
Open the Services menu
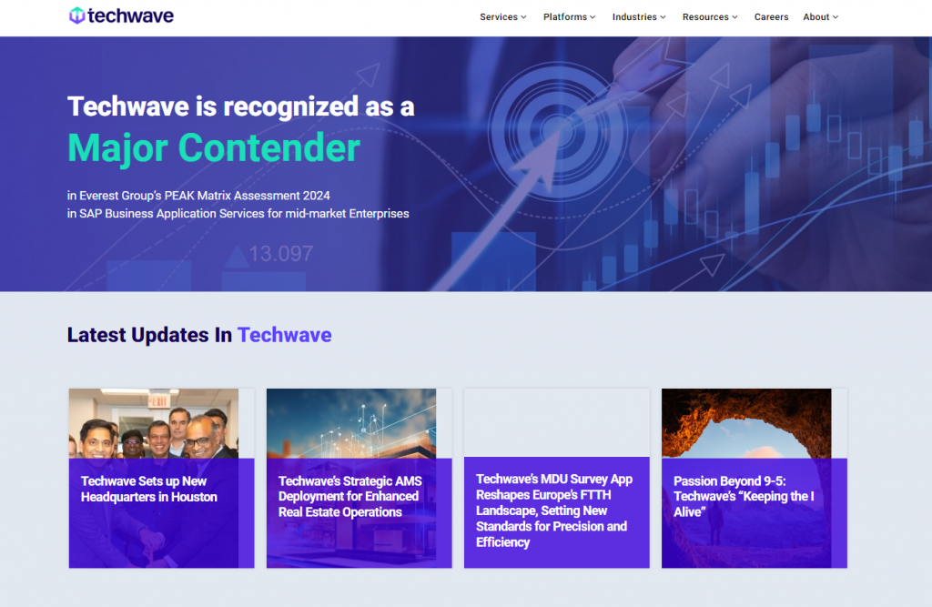pyautogui.click(x=499, y=17)
